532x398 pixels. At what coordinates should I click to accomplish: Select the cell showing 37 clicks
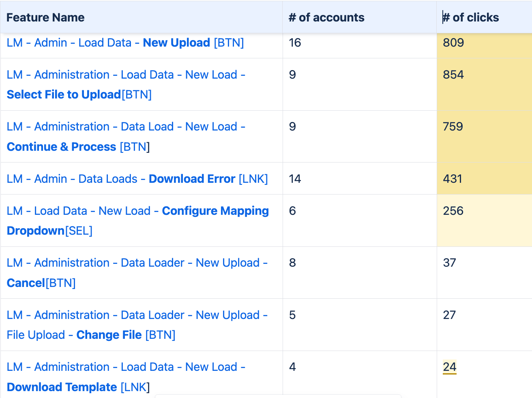(x=484, y=272)
